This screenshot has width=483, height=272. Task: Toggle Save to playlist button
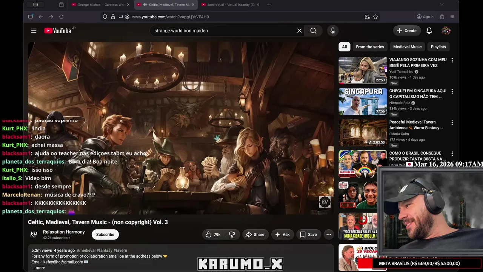coord(309,235)
